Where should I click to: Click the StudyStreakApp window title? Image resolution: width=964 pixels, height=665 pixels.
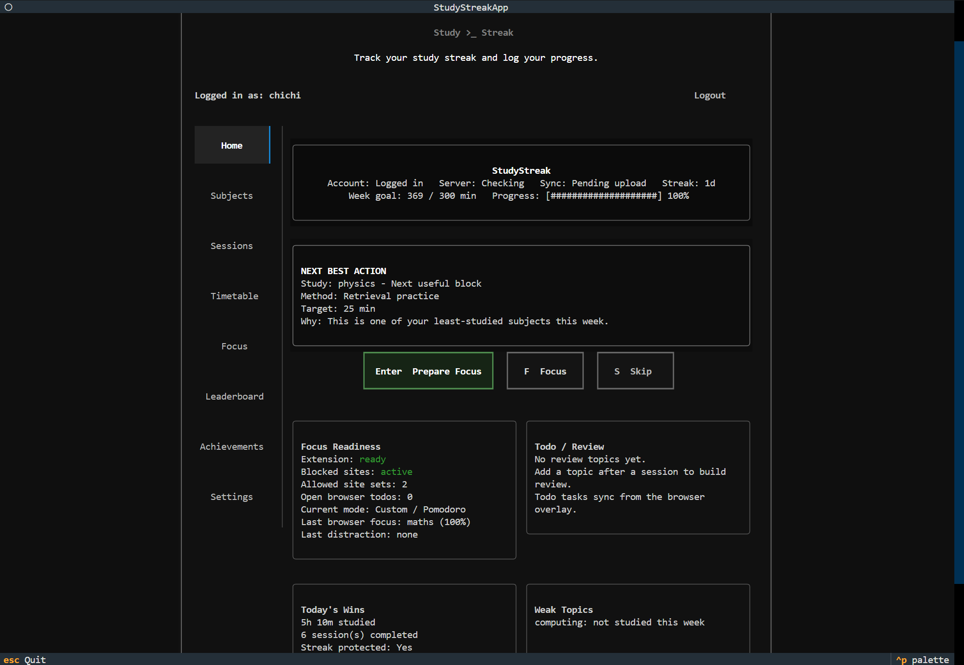(470, 7)
